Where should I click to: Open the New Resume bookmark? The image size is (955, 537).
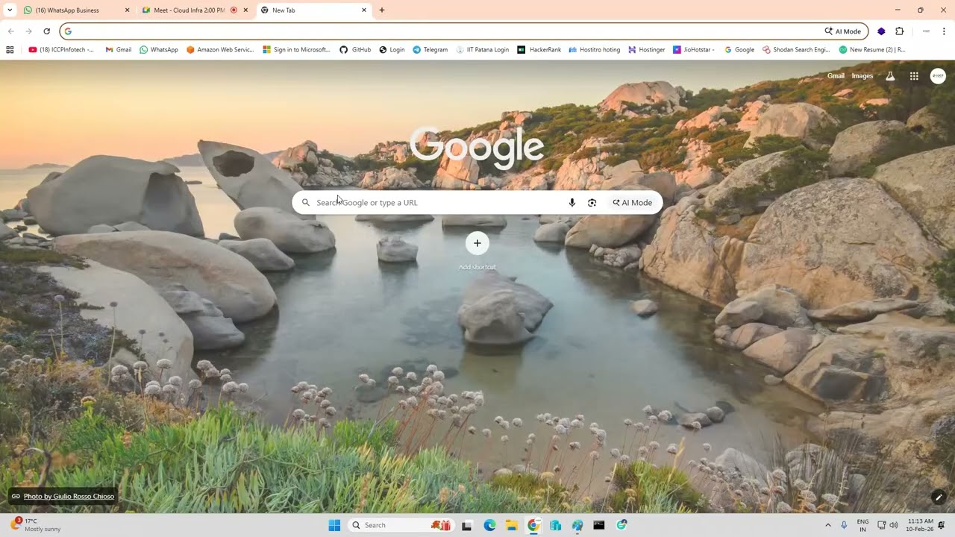click(872, 50)
